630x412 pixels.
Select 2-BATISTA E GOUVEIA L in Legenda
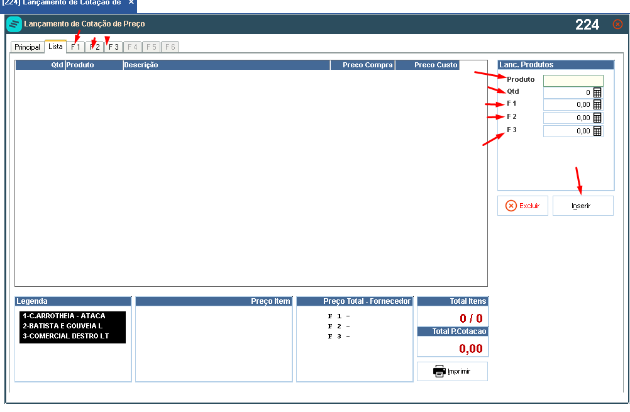pos(63,326)
